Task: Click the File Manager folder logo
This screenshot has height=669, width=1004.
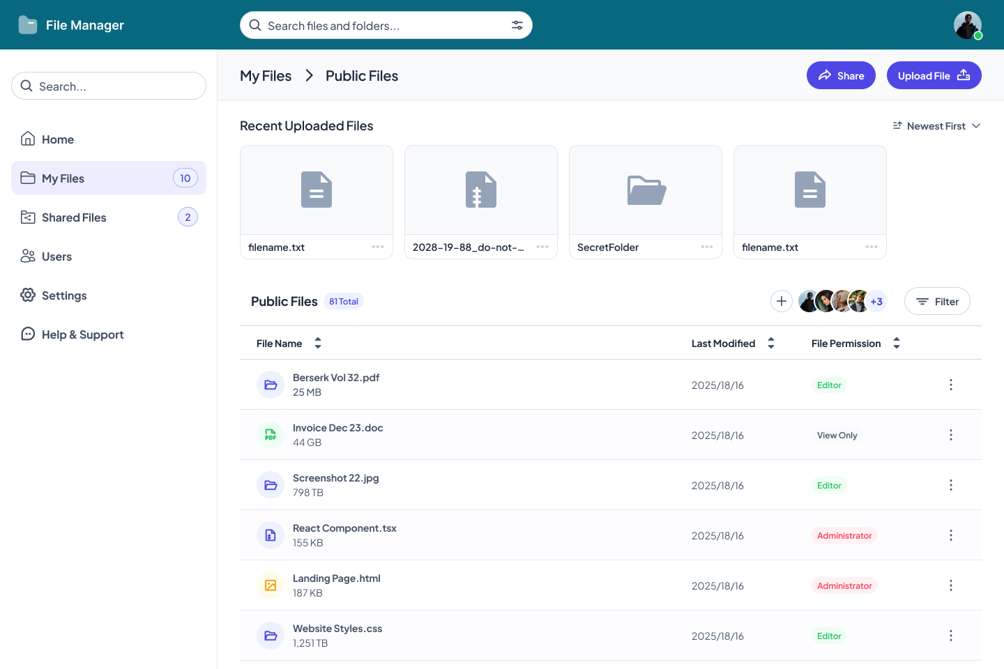Action: click(x=28, y=24)
